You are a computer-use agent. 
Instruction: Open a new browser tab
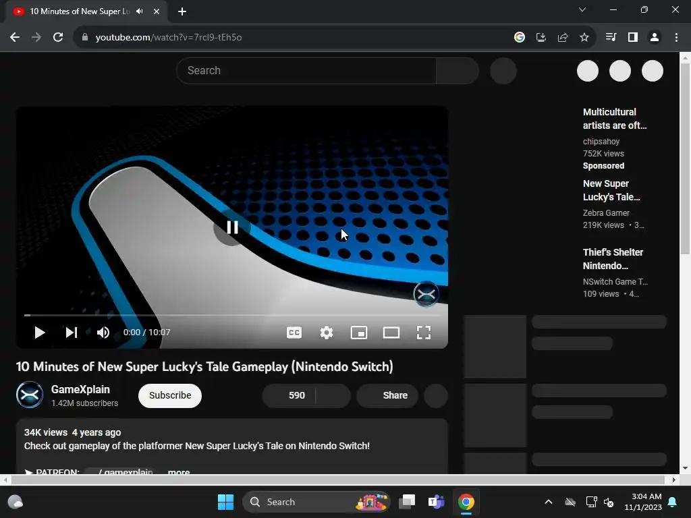pos(182,11)
